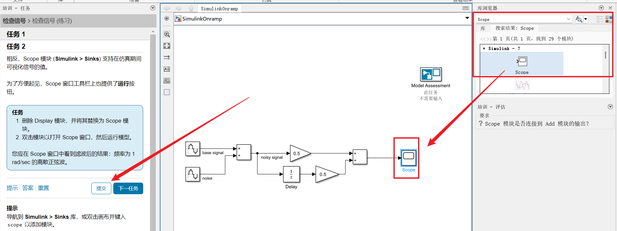This screenshot has height=231, width=617.
Task: Click the forward navigation arrow above canvas
Action: tap(179, 8)
